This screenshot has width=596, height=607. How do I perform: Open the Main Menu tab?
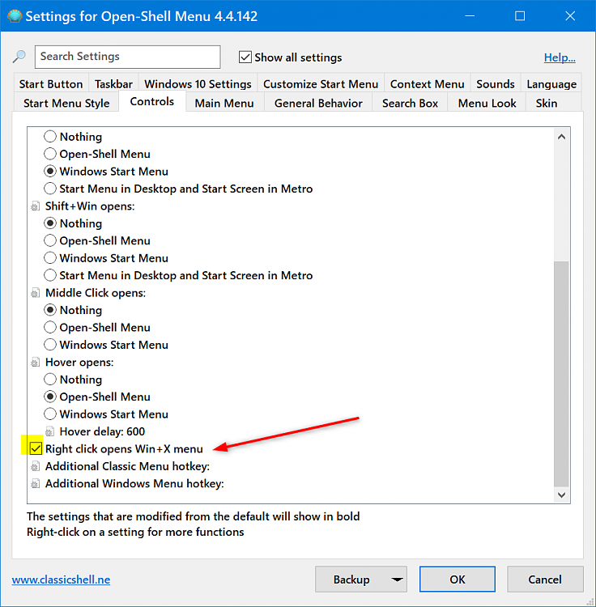pyautogui.click(x=224, y=103)
